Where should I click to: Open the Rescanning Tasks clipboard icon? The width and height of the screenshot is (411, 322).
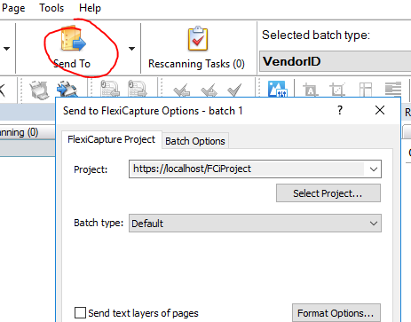(198, 39)
